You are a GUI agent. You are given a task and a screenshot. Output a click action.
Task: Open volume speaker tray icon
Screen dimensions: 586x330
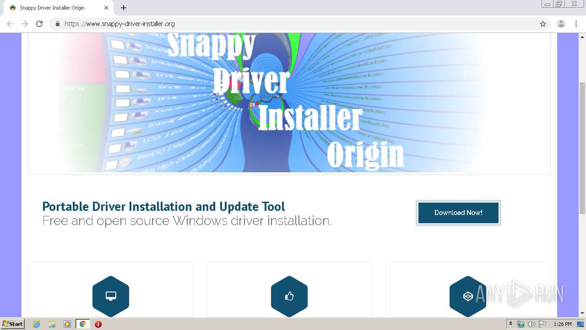click(531, 324)
